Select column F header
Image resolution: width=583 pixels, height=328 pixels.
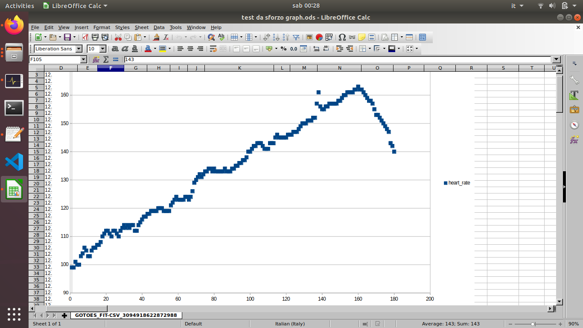pyautogui.click(x=111, y=68)
